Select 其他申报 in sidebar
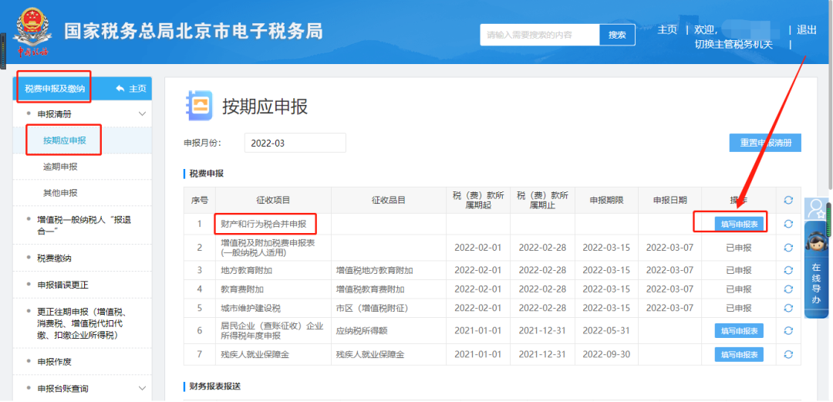The width and height of the screenshot is (833, 402). click(61, 192)
